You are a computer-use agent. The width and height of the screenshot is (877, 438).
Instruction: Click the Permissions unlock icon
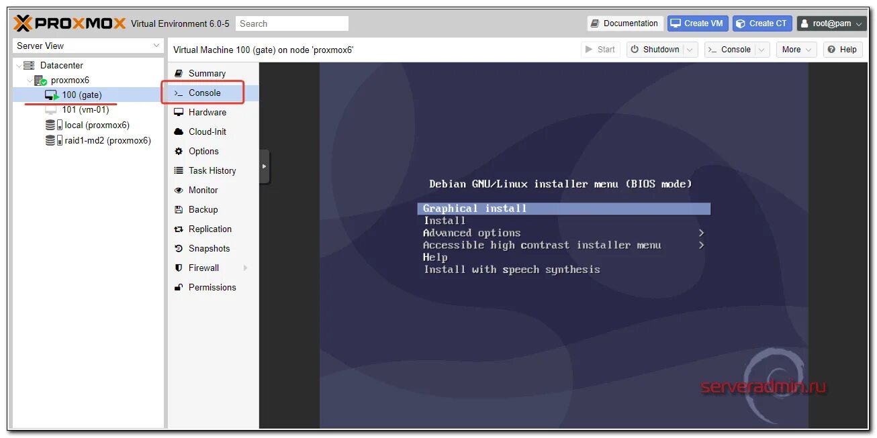[x=179, y=287]
